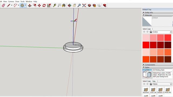173x97 pixels.
Task: Select the Paint Bucket tool
Action: tap(64, 5)
